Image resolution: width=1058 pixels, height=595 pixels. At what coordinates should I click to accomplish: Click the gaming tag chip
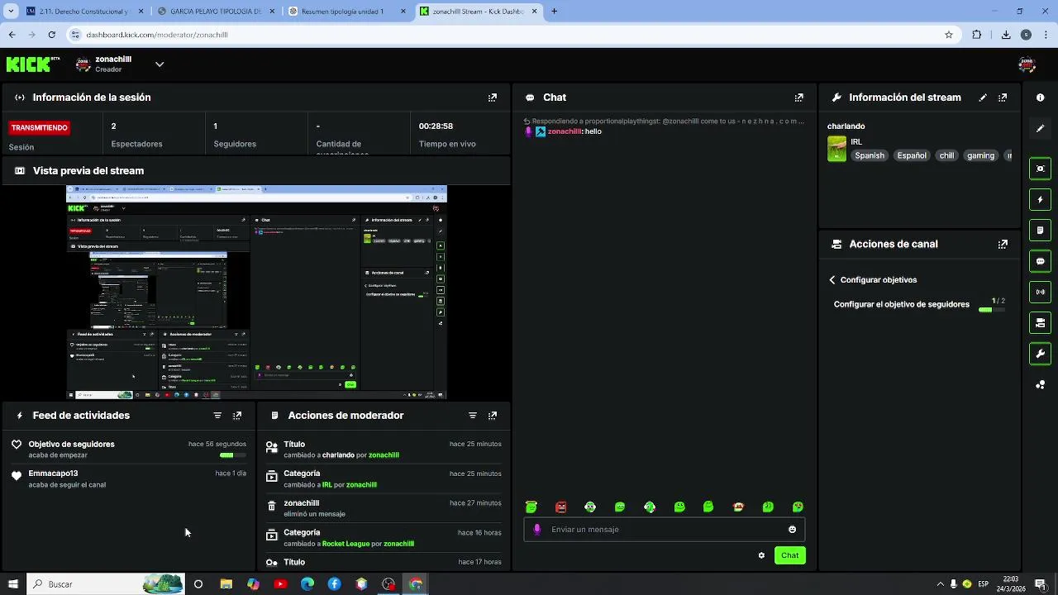[x=980, y=155]
